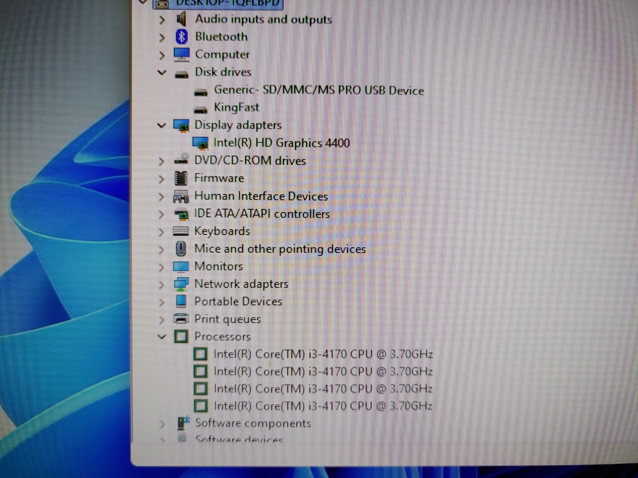
Task: Select the KingFast label
Action: click(x=237, y=108)
